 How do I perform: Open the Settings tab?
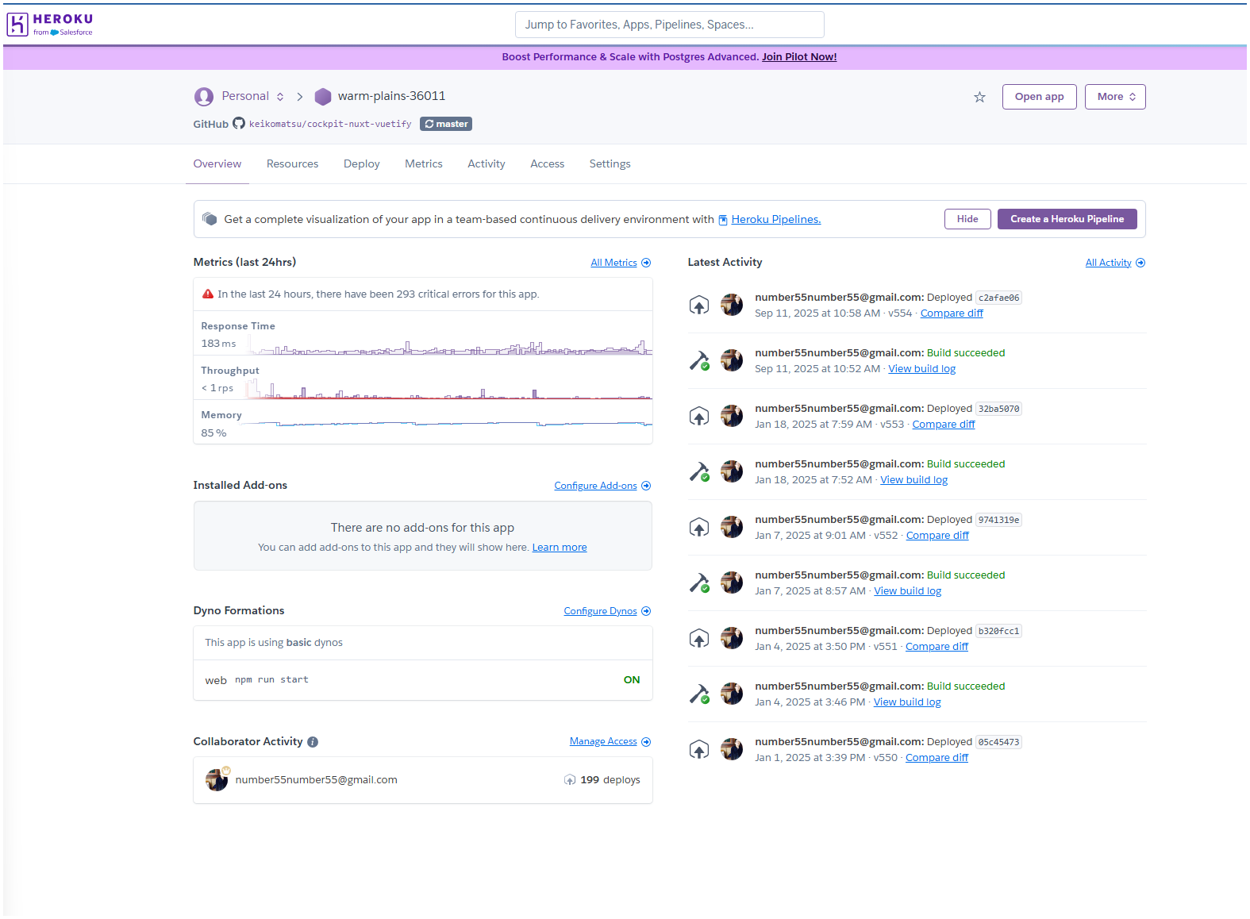pyautogui.click(x=610, y=164)
